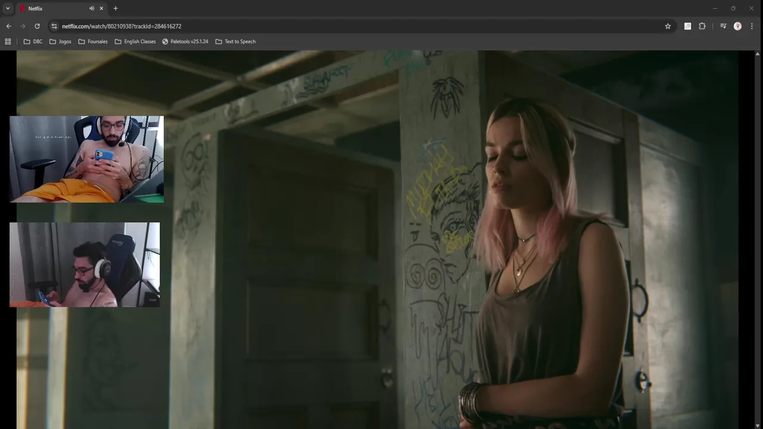Viewport: 763px width, 429px height.
Task: Close the Netflix tab
Action: 101,8
